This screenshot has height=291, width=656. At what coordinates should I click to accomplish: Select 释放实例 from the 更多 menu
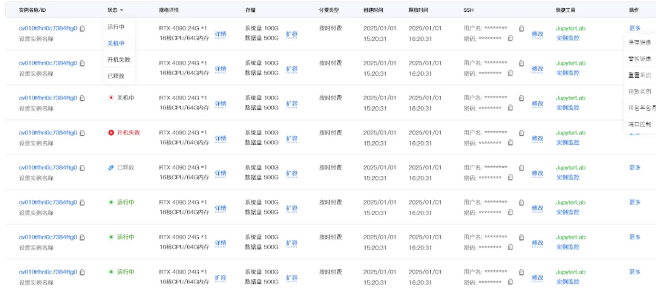pyautogui.click(x=640, y=91)
